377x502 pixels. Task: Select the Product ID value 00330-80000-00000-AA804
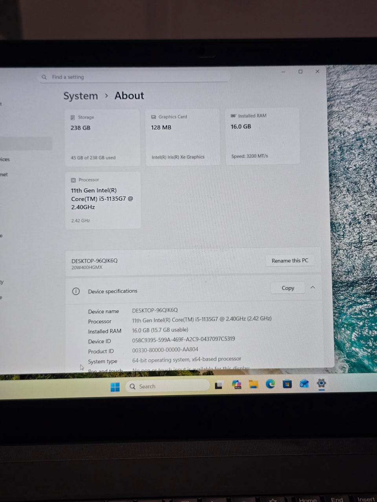pos(165,349)
